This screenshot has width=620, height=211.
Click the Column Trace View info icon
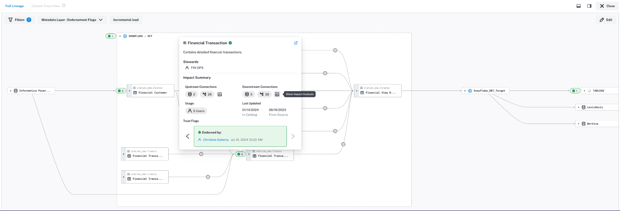[x=64, y=5]
